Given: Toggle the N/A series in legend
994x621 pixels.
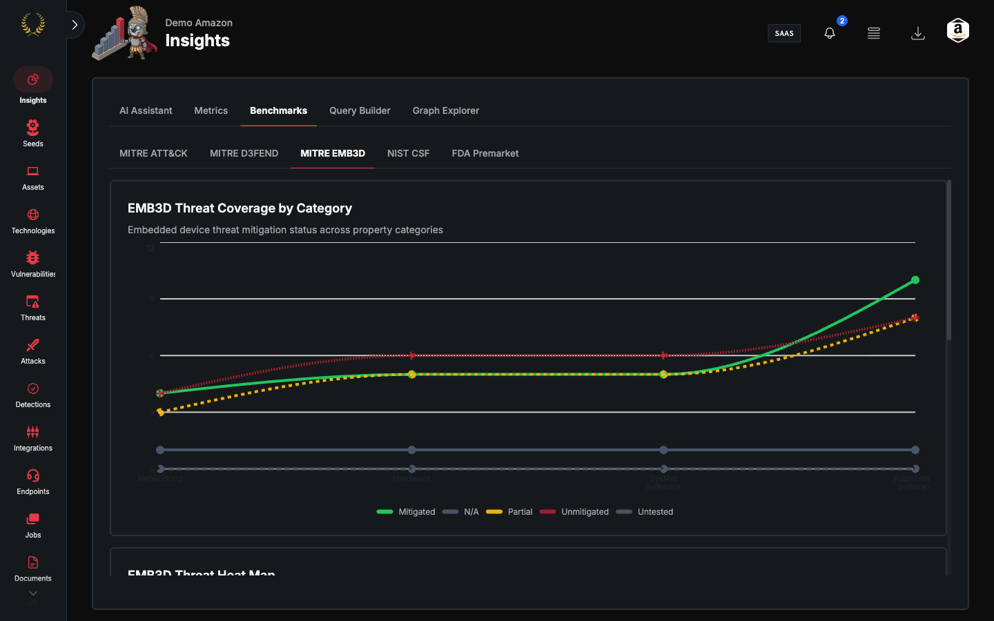Looking at the screenshot, I should tap(460, 512).
